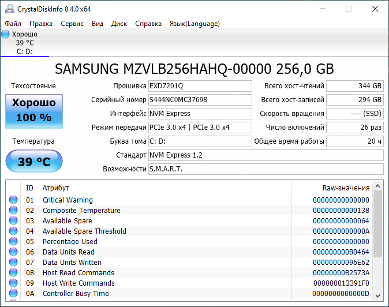This screenshot has width=389, height=307.
Task: Open the Правка menu
Action: click(40, 24)
